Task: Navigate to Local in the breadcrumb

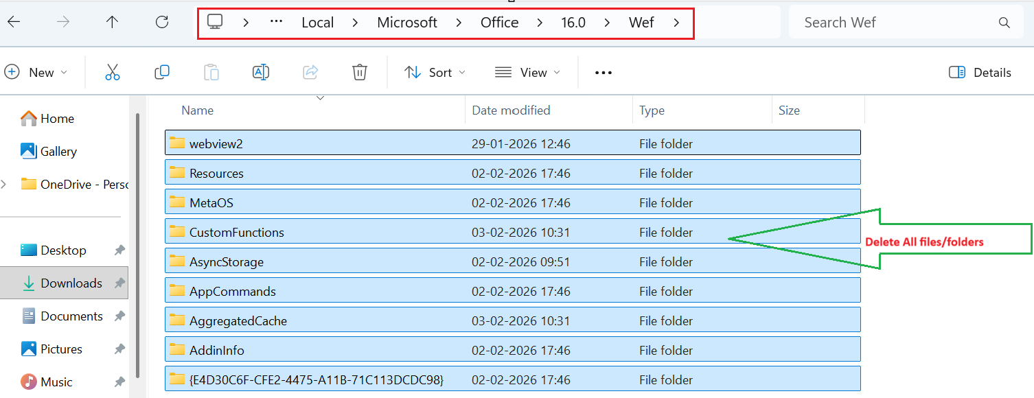Action: [318, 23]
